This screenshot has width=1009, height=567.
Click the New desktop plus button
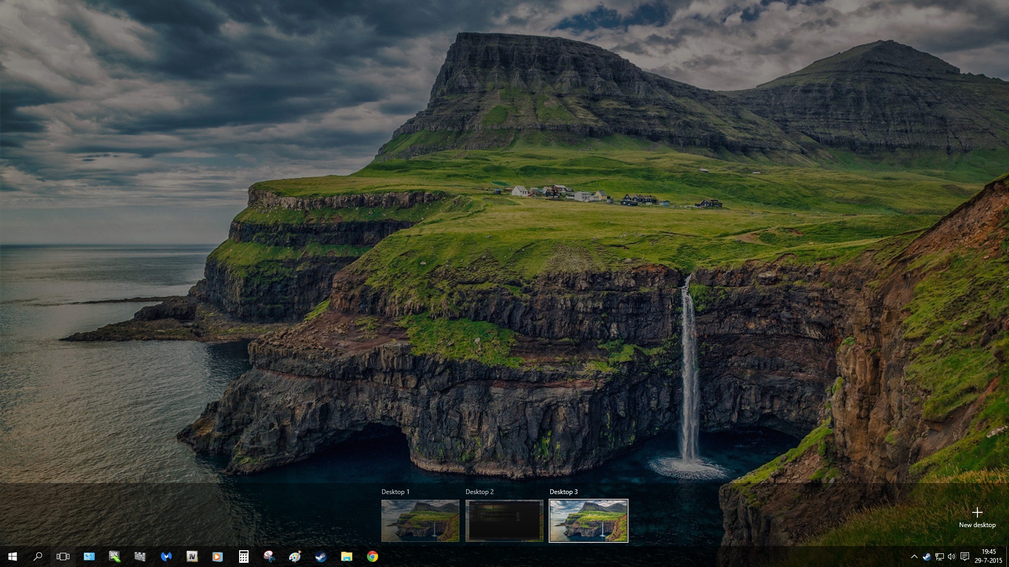tap(977, 517)
